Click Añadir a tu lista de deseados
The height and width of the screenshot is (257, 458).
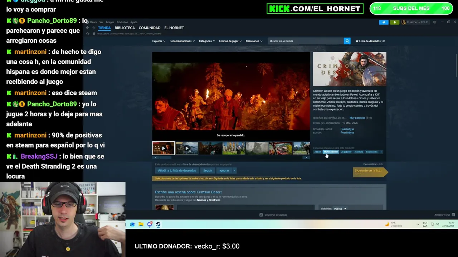click(177, 171)
